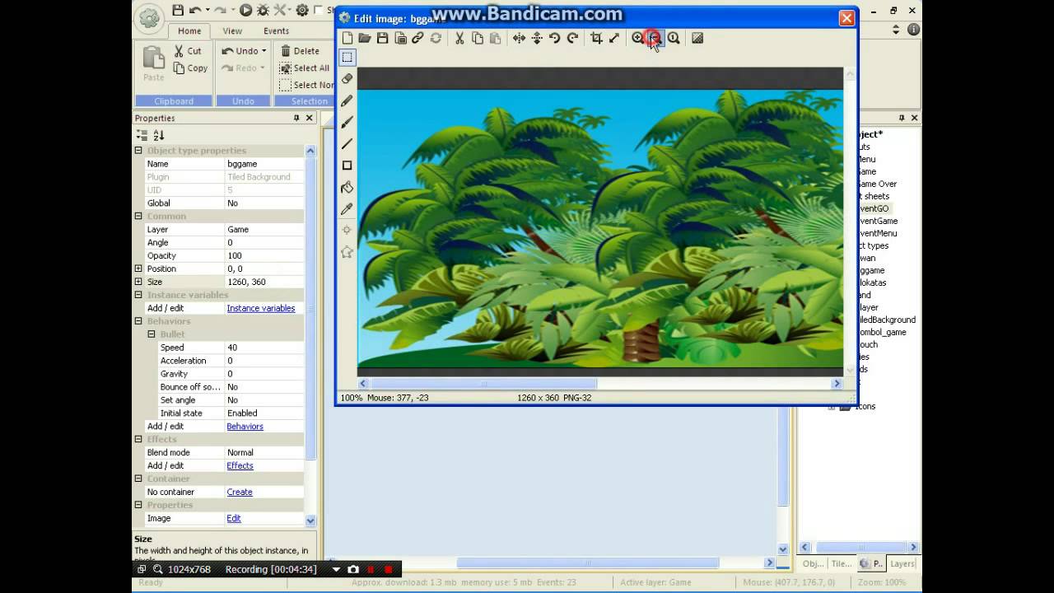Toggle the background brightness icon in editor toolbar
Viewport: 1054px width, 593px height.
697,38
